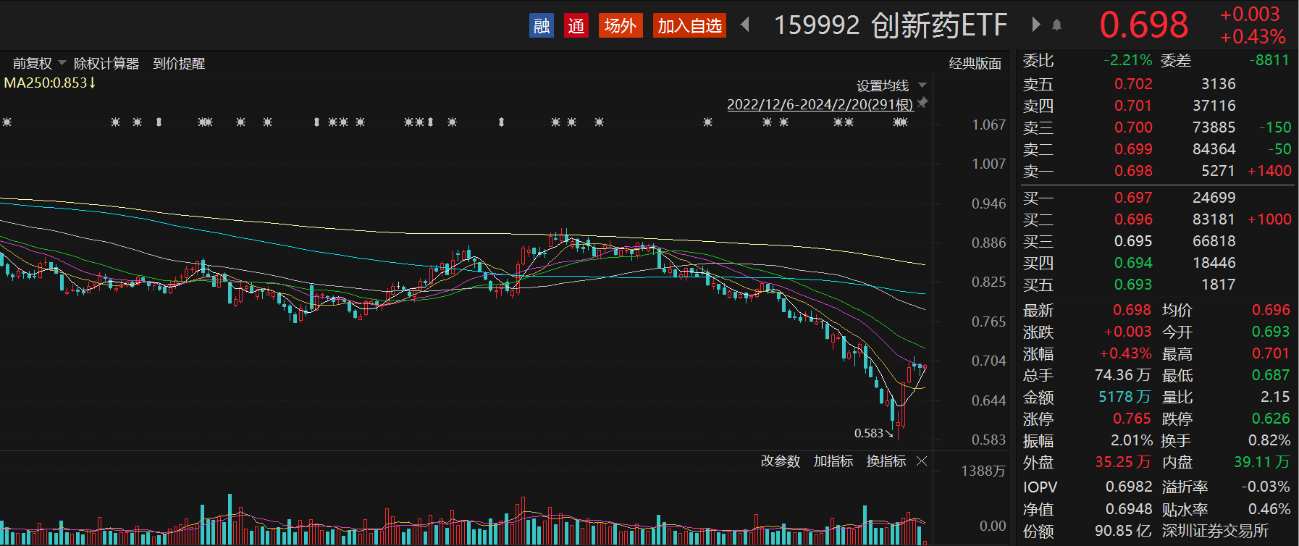This screenshot has width=1299, height=546.
Task: Add stock to watchlist via 加入自选
Action: click(x=689, y=26)
